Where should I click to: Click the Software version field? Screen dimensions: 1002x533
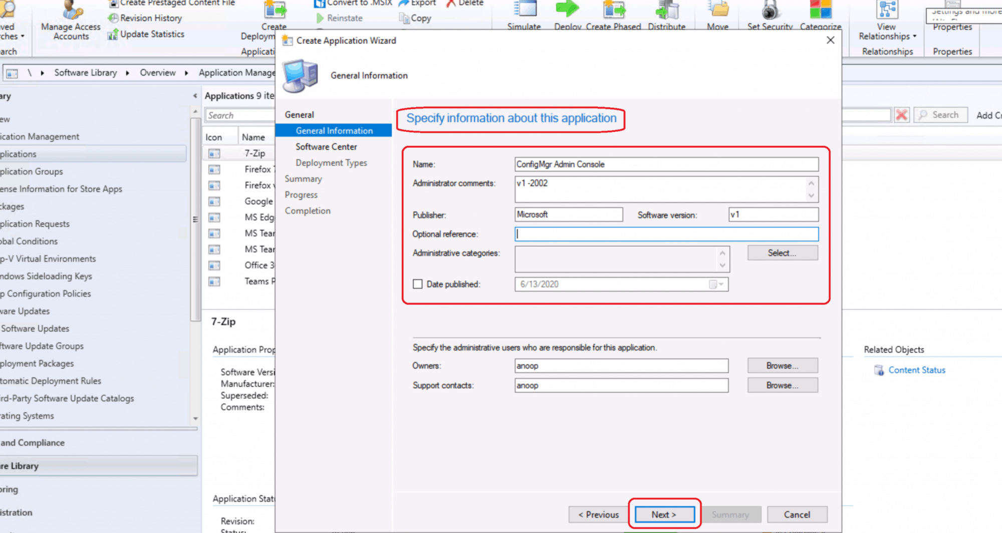[x=774, y=214]
